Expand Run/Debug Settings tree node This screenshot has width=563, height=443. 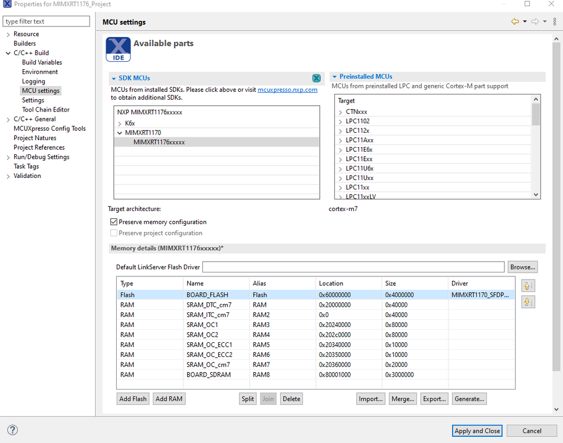pos(8,158)
